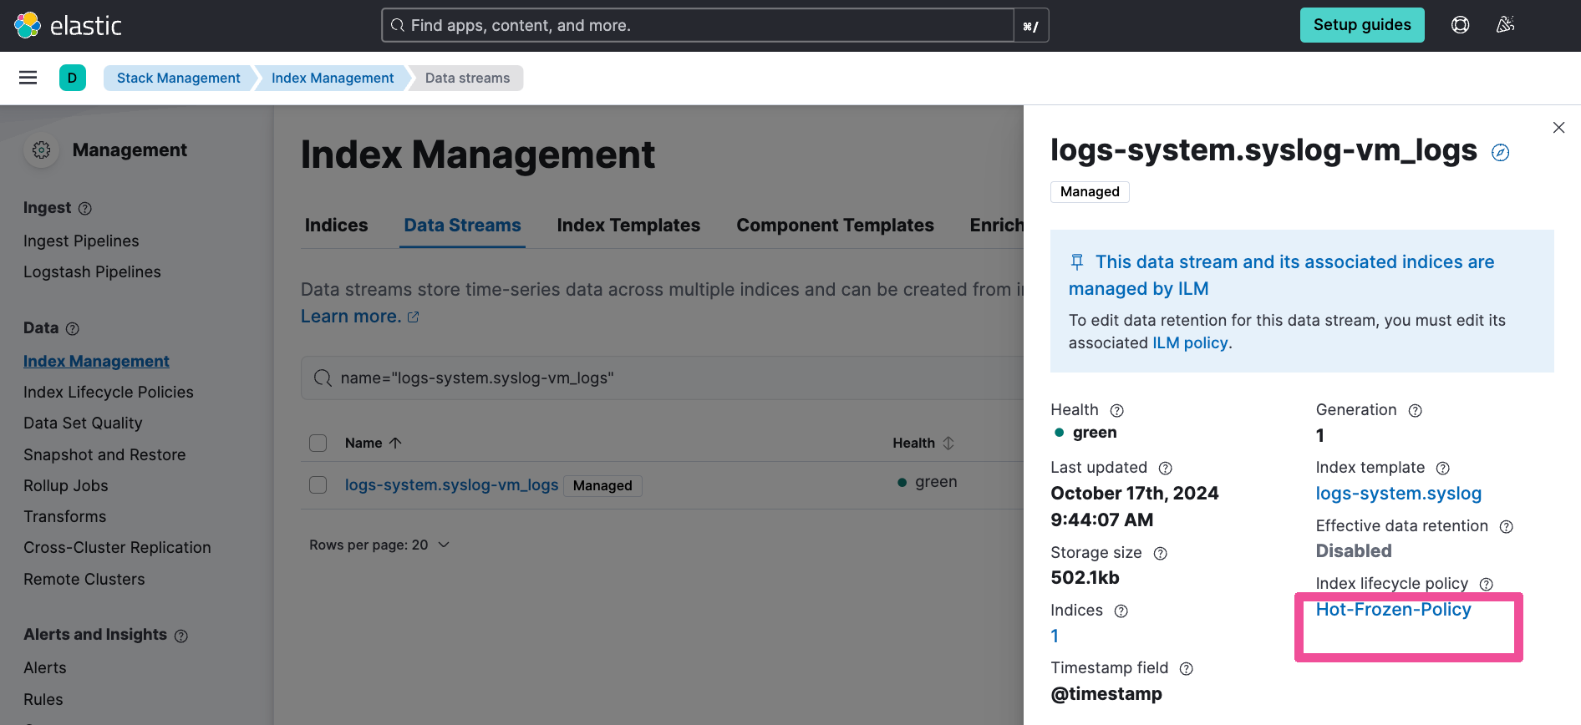The image size is (1581, 725).
Task: Open Rollup Jobs
Action: pyautogui.click(x=65, y=486)
